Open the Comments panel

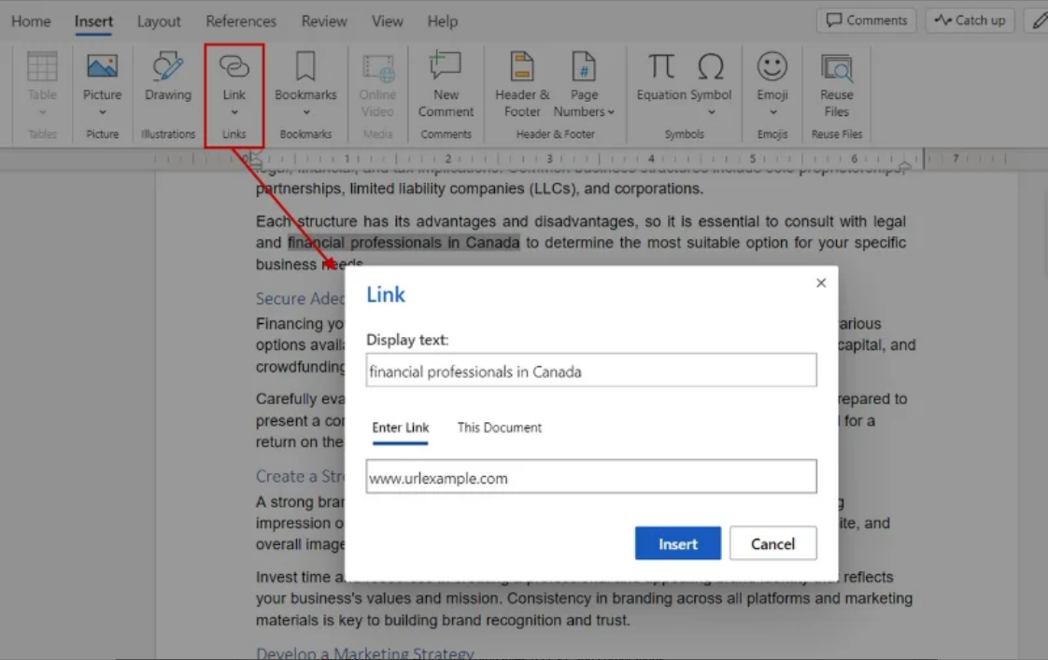(x=865, y=20)
